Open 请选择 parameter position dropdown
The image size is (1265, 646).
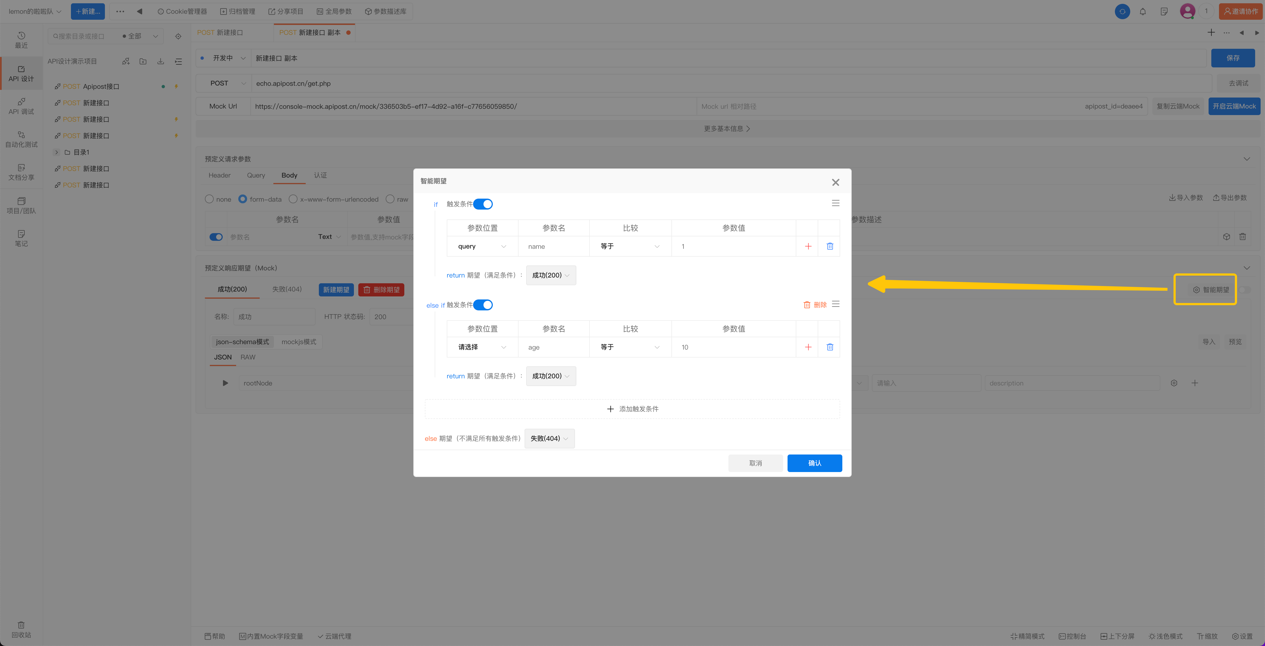pos(482,347)
